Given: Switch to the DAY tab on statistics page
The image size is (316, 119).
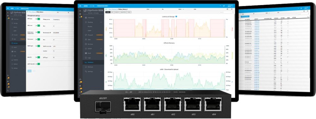Looking at the screenshot, I should (112, 12).
